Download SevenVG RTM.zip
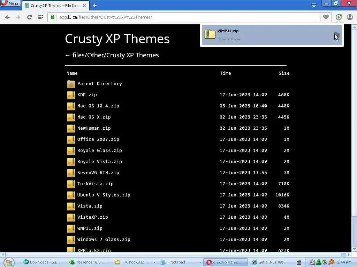The image size is (357, 267). (x=98, y=172)
